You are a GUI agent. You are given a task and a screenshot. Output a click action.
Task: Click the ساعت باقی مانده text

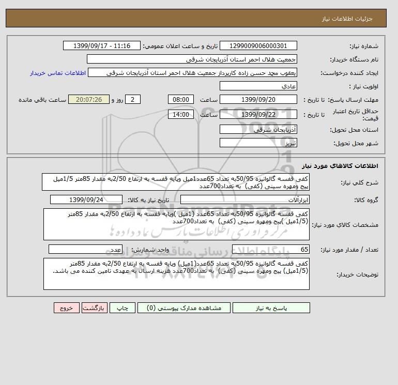pos(42,100)
